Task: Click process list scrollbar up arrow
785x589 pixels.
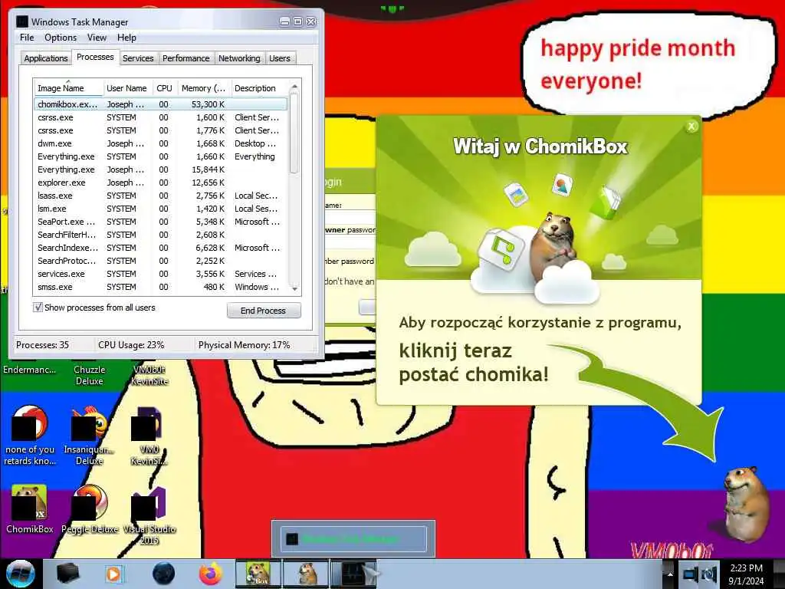Action: [294, 86]
